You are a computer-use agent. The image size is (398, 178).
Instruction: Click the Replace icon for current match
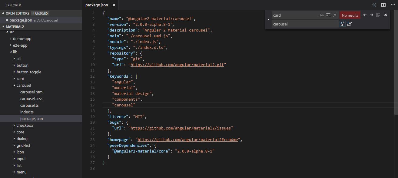click(x=343, y=24)
